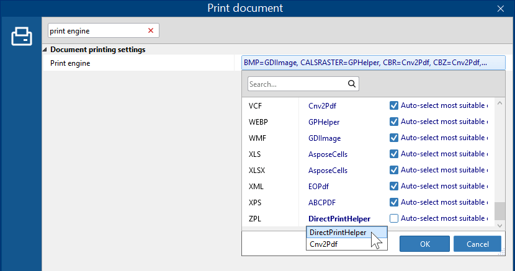515x271 pixels.
Task: Toggle auto-select checkbox for VCF
Action: click(394, 105)
